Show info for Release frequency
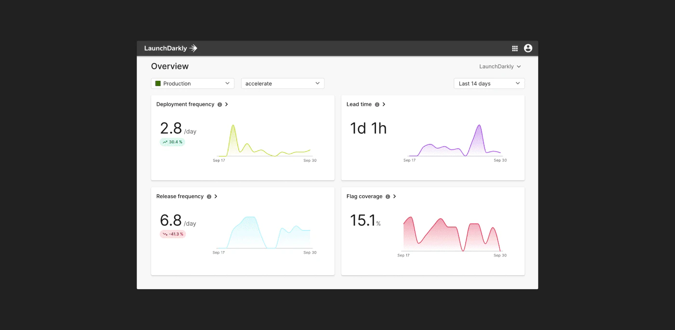This screenshot has width=675, height=330. coord(209,197)
